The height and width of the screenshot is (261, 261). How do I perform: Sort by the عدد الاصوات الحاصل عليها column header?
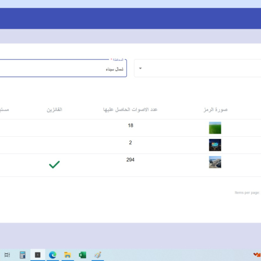coord(130,110)
